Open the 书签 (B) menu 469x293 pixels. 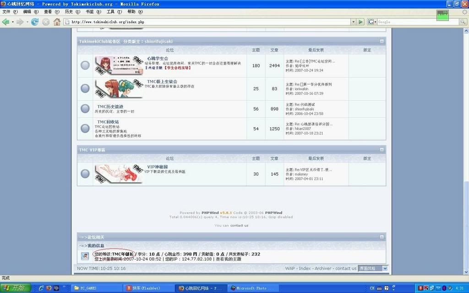click(93, 12)
